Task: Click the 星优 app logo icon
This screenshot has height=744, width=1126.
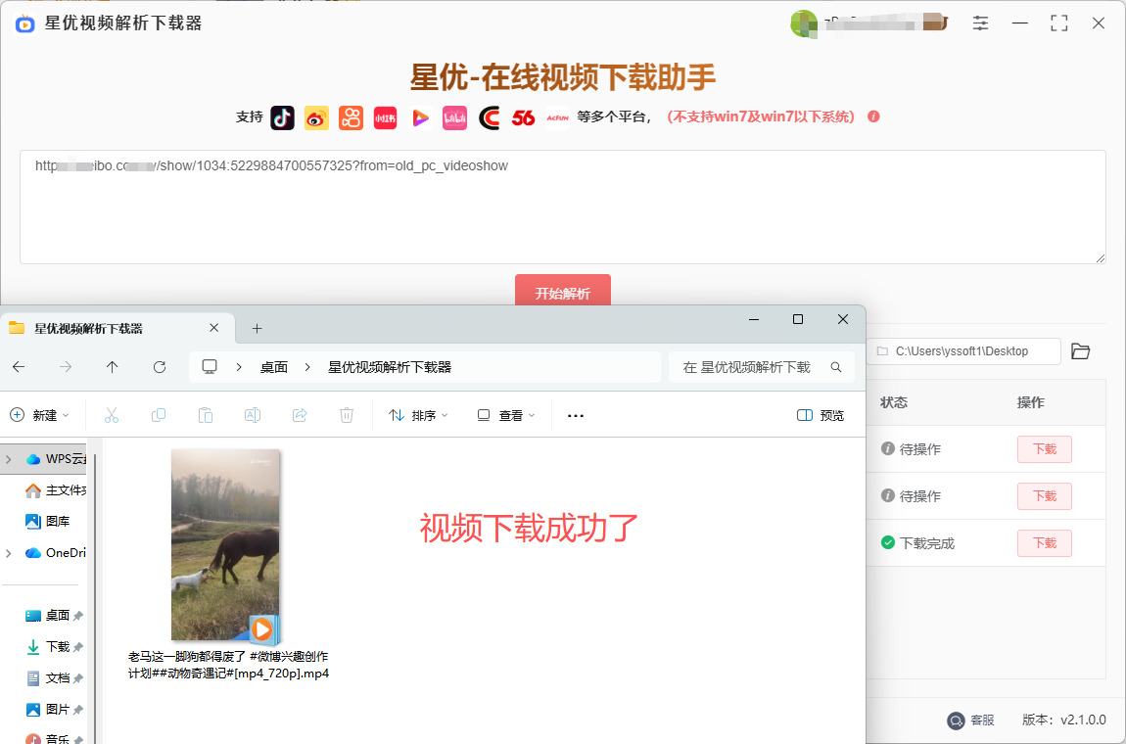Action: click(25, 23)
